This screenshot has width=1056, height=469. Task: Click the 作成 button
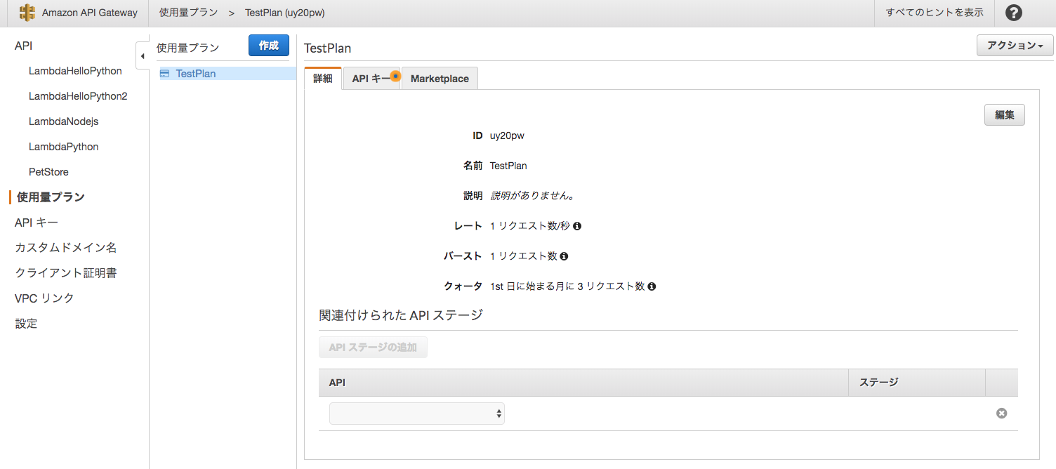268,45
